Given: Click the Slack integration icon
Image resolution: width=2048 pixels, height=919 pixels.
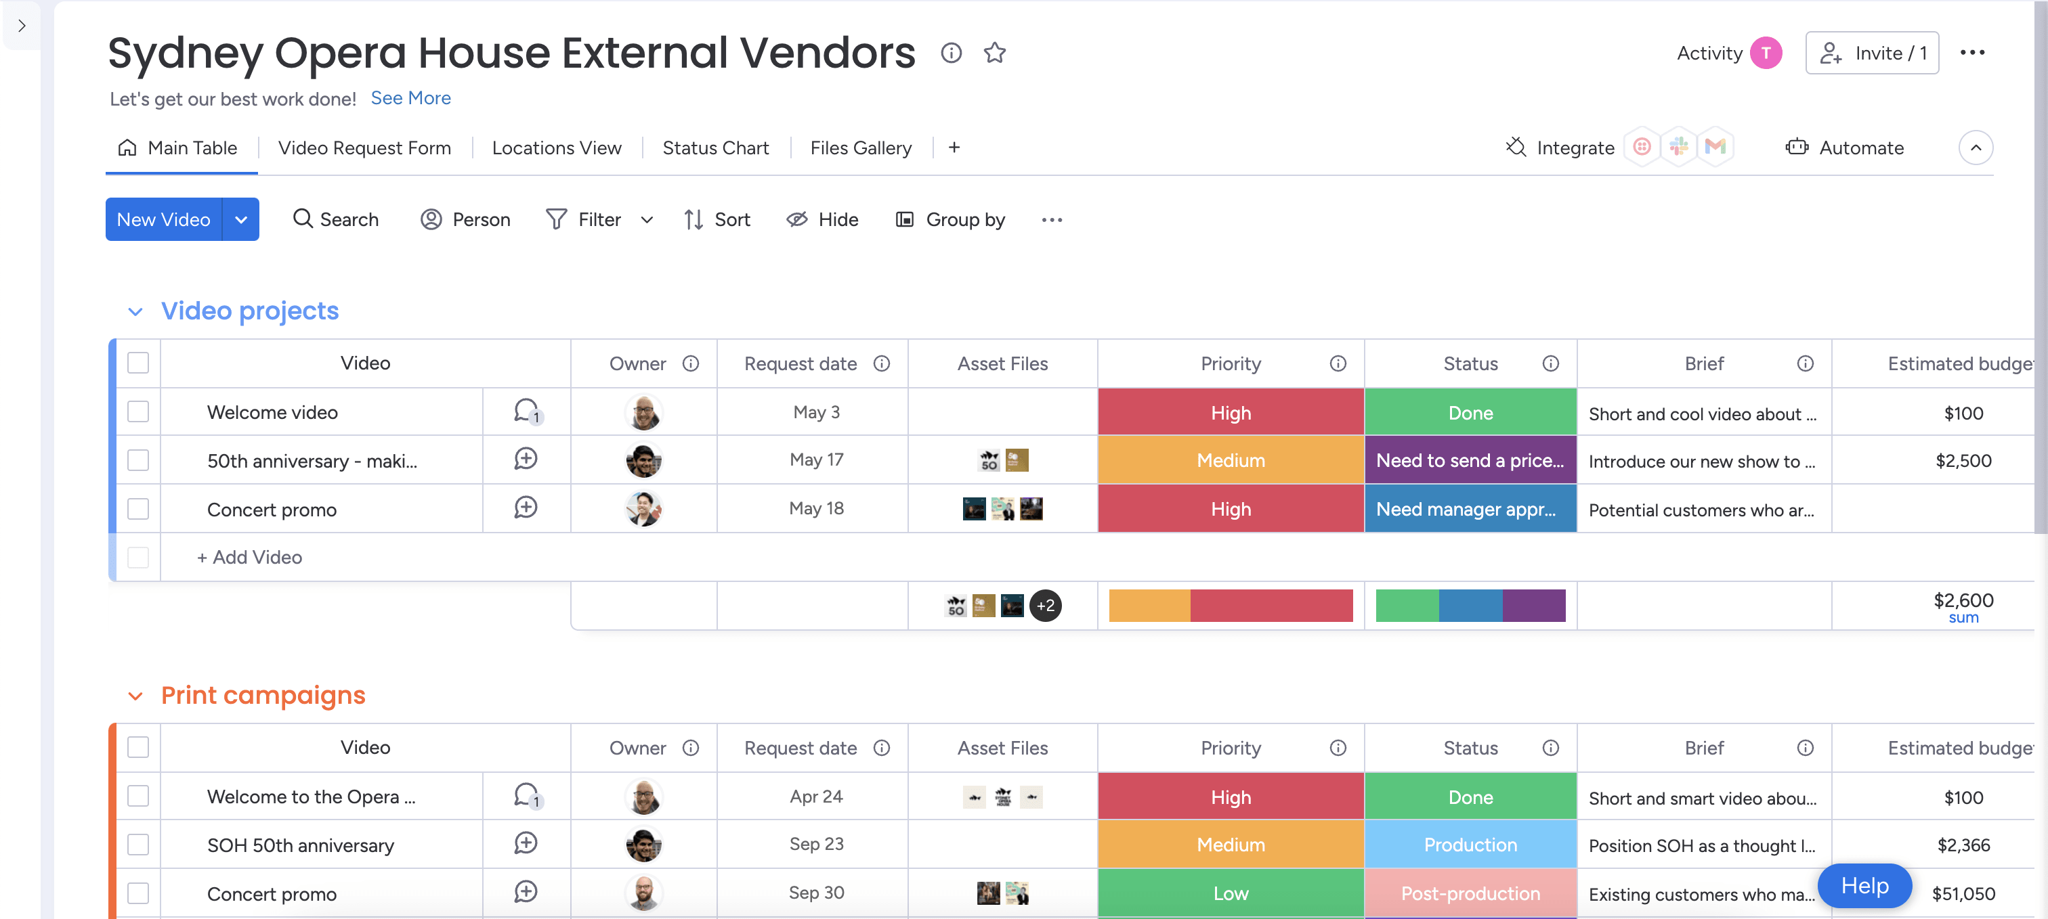Looking at the screenshot, I should (1678, 147).
